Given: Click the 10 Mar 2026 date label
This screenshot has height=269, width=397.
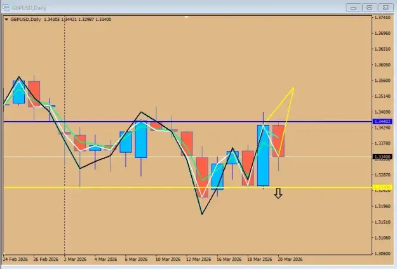Looking at the screenshot, I should [x=168, y=259].
